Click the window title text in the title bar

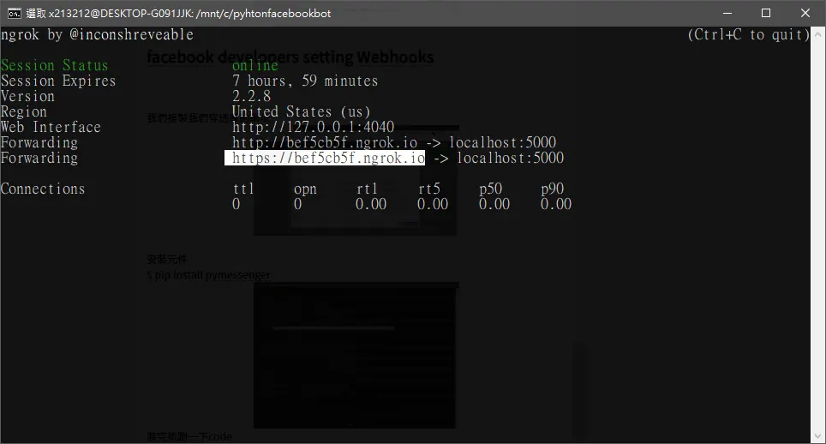[x=178, y=13]
